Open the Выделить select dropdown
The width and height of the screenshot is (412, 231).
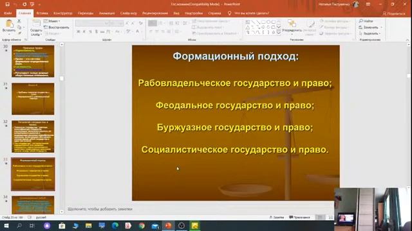point(370,33)
